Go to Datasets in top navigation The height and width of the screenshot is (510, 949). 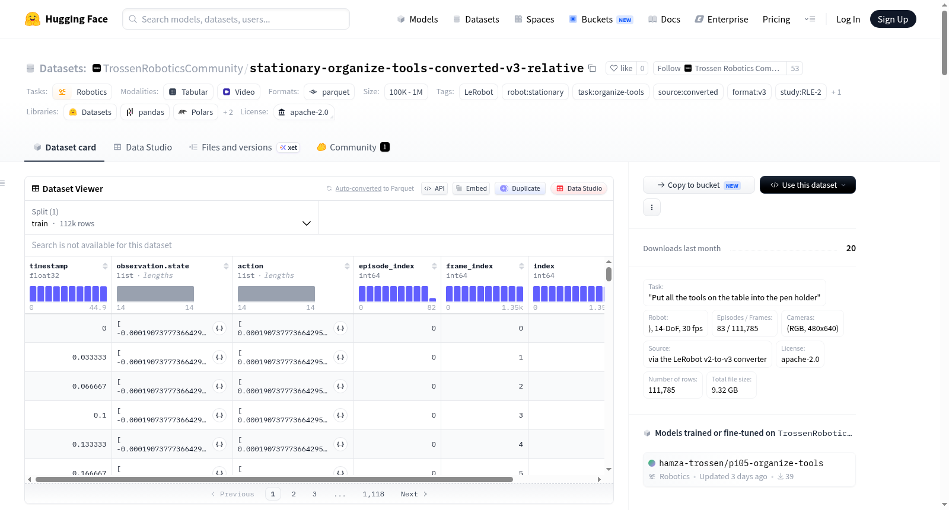tap(476, 19)
